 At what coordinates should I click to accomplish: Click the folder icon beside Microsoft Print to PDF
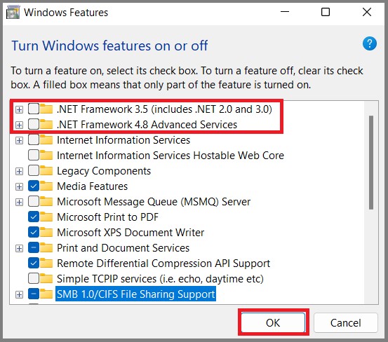[46, 217]
